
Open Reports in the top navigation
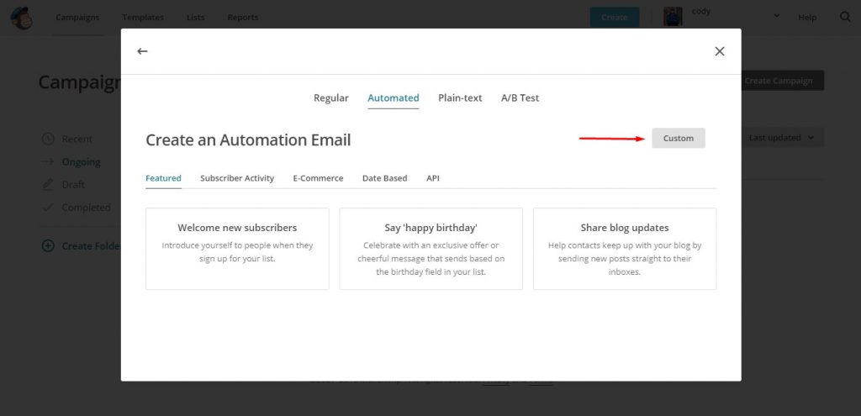[x=243, y=18]
